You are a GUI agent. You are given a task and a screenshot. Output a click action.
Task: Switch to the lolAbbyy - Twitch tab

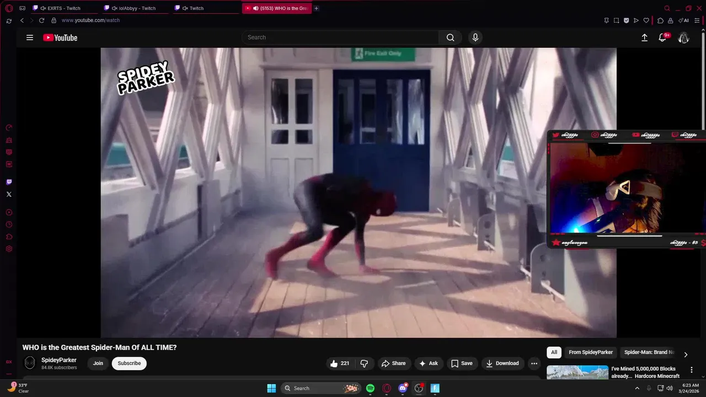pyautogui.click(x=135, y=8)
